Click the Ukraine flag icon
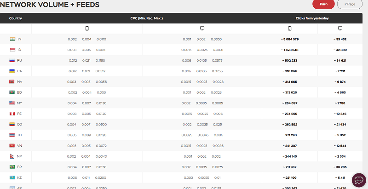The width and height of the screenshot is (368, 189). point(12,71)
